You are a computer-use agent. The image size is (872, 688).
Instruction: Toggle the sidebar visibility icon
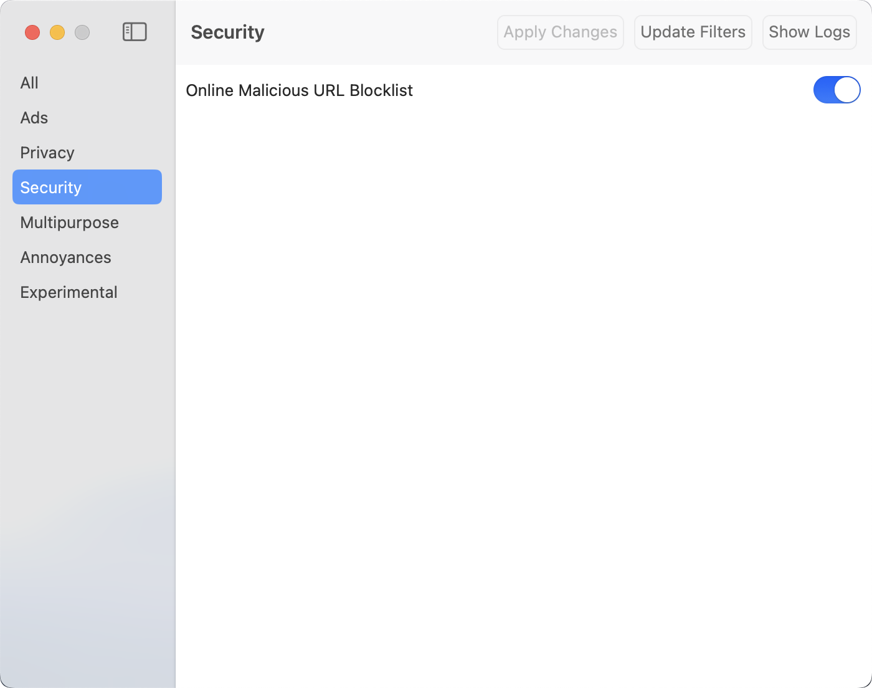[135, 32]
